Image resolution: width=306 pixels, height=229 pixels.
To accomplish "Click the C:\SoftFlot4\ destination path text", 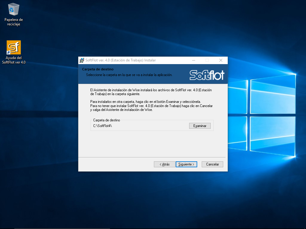I will [x=103, y=126].
